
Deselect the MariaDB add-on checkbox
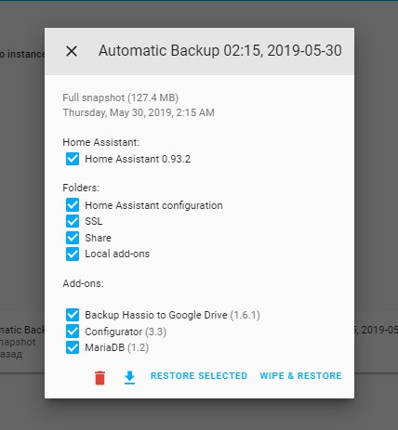[x=73, y=347]
